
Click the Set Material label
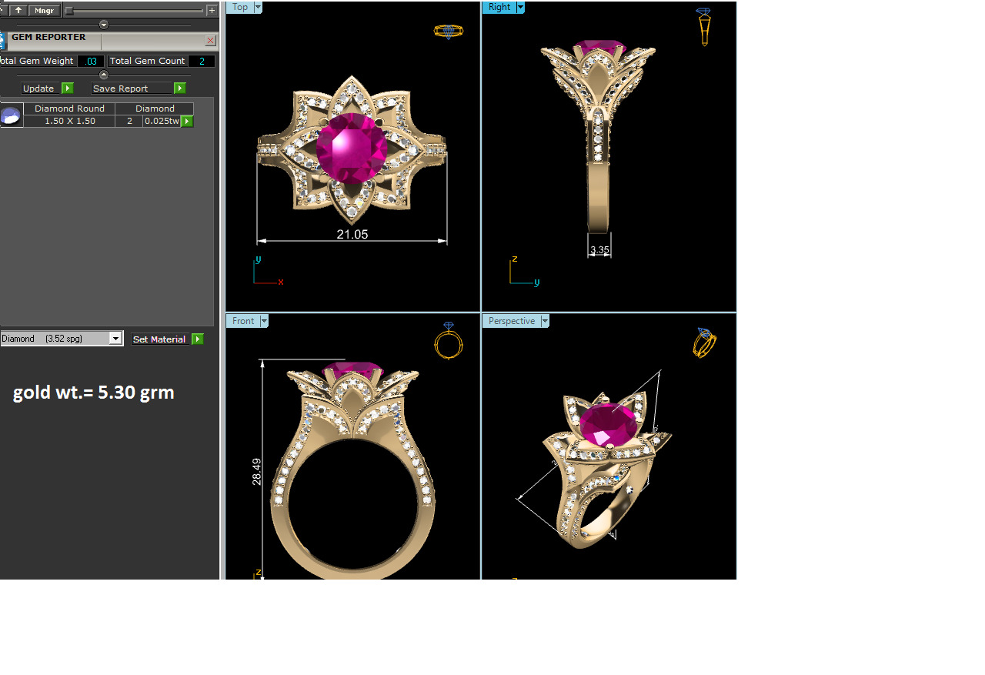point(159,339)
